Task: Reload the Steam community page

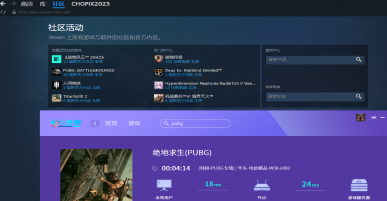Action: [3, 12]
